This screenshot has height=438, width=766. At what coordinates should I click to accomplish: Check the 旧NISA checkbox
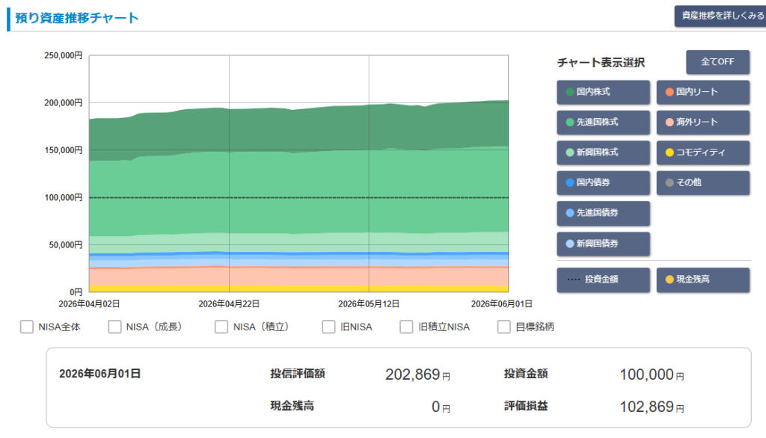point(329,327)
